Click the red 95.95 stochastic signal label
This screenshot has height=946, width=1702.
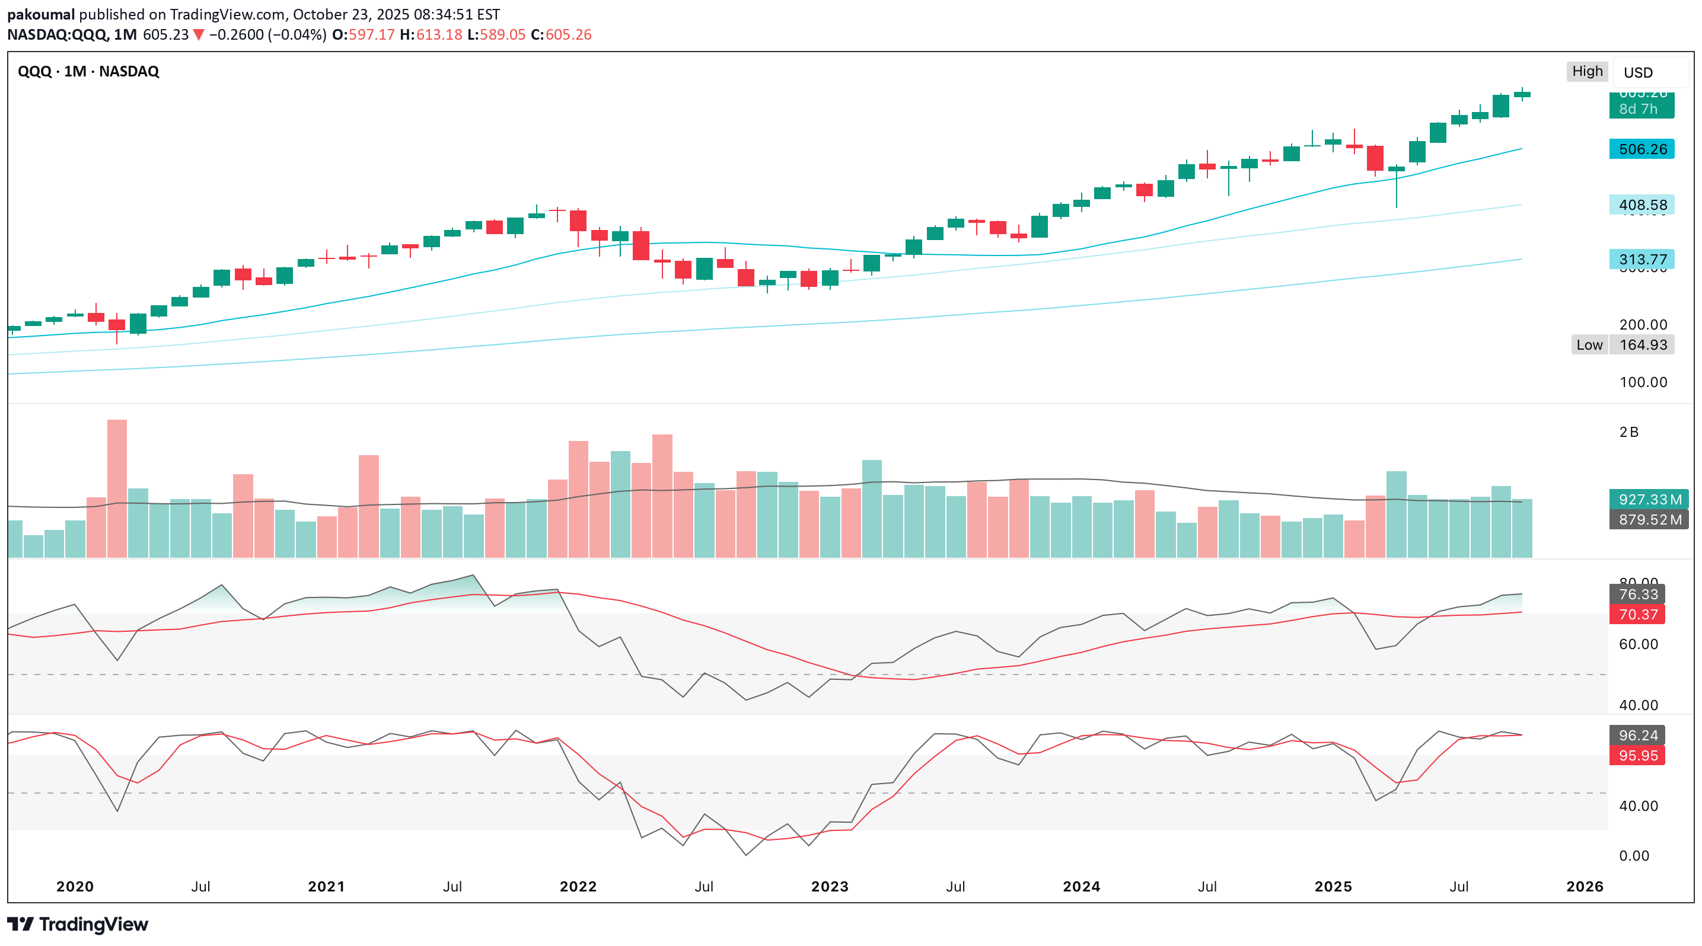coord(1638,755)
